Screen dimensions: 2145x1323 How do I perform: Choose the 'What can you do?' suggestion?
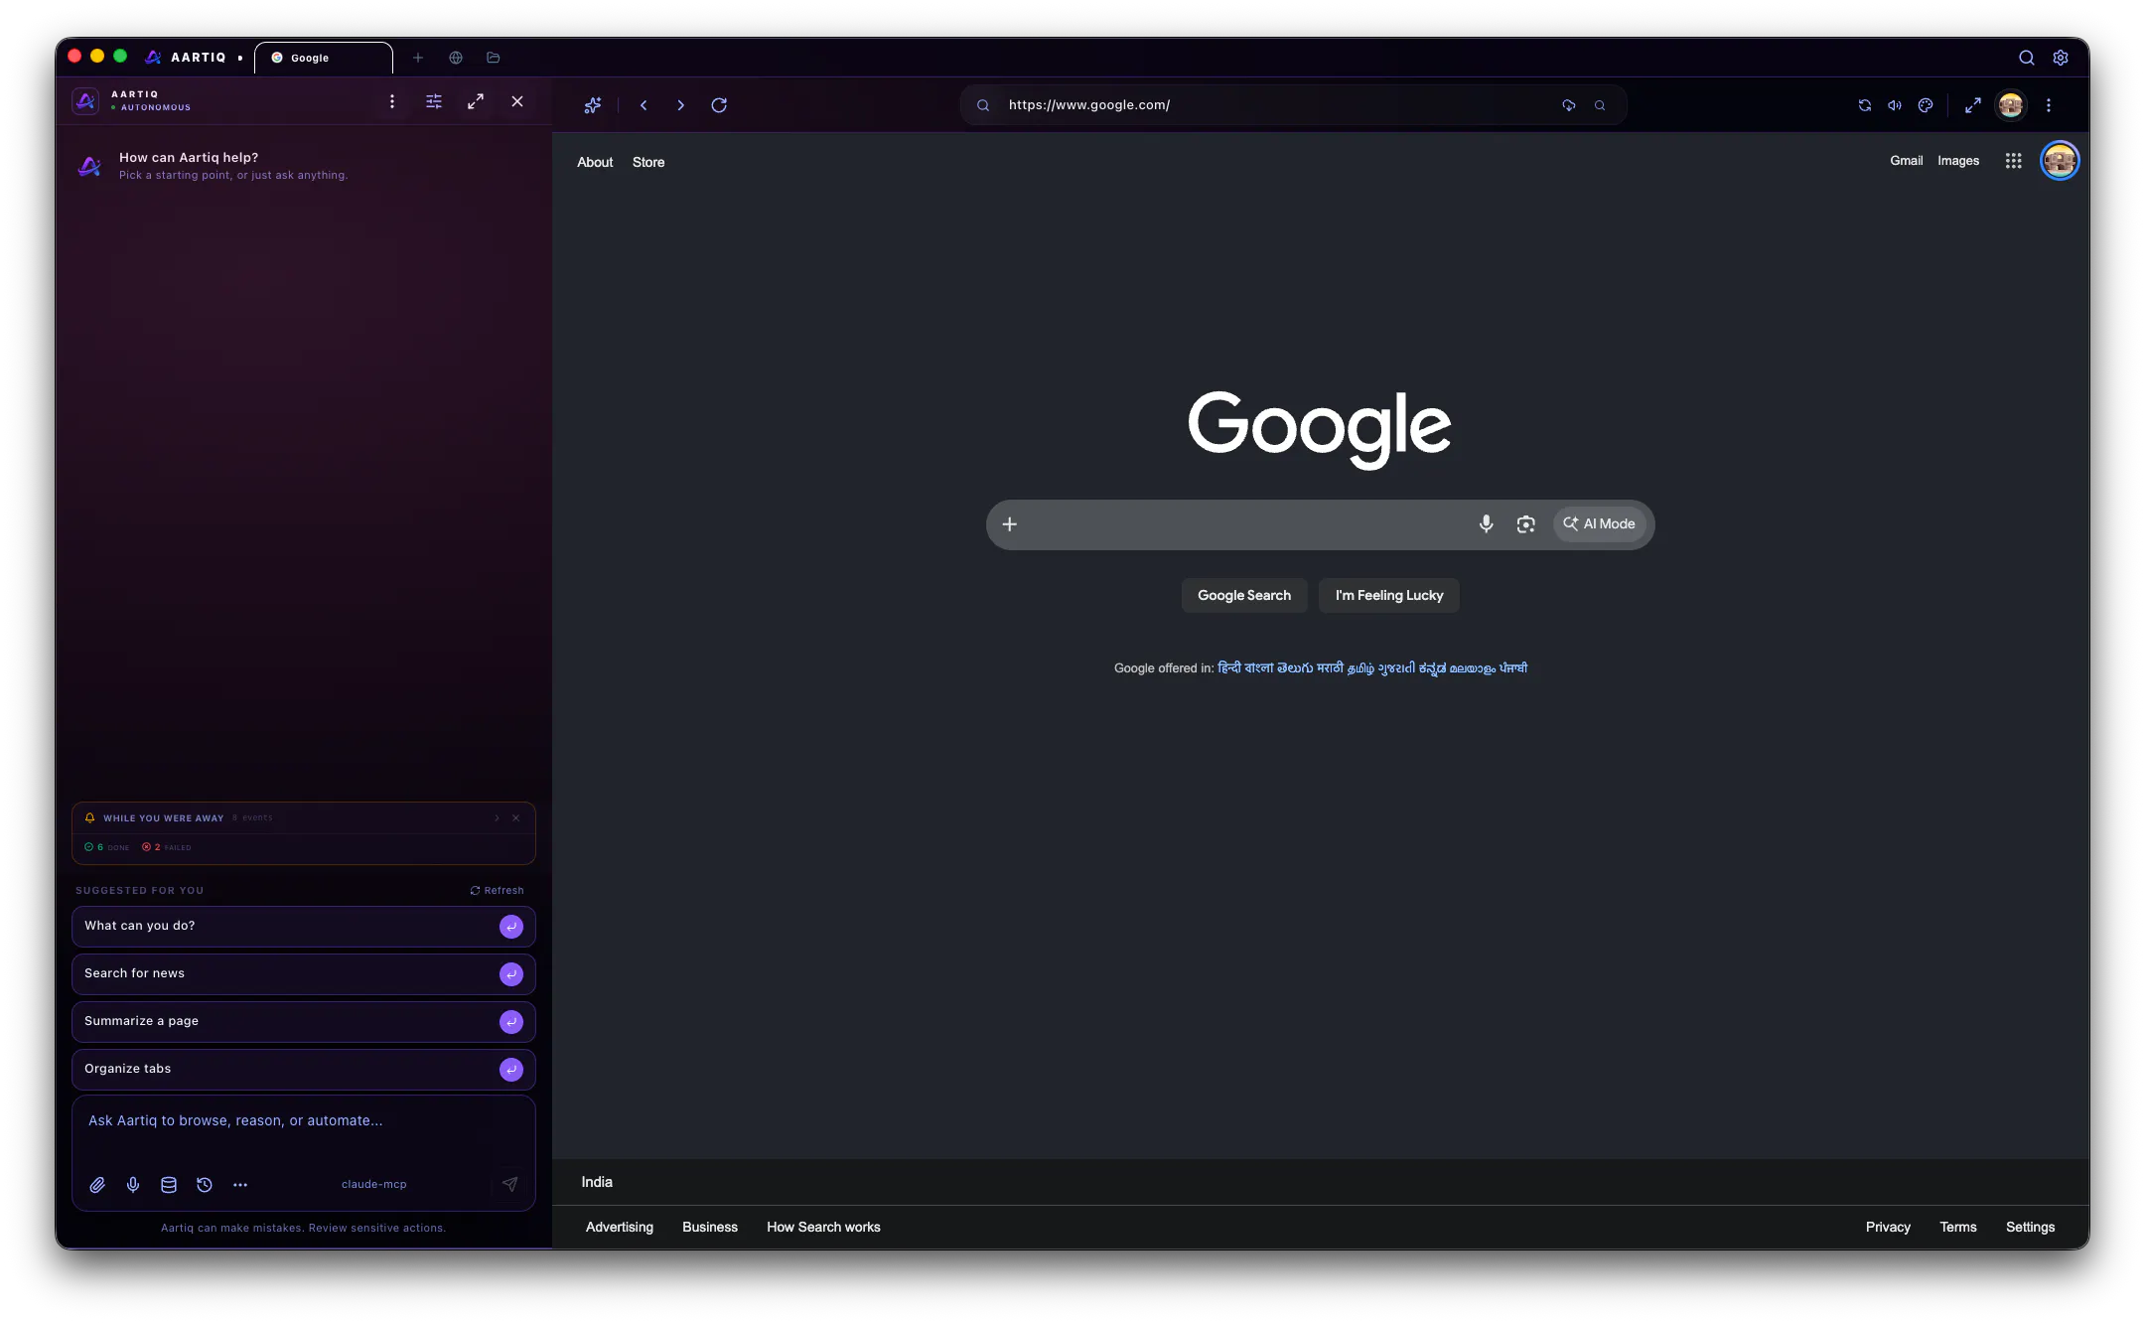(304, 927)
